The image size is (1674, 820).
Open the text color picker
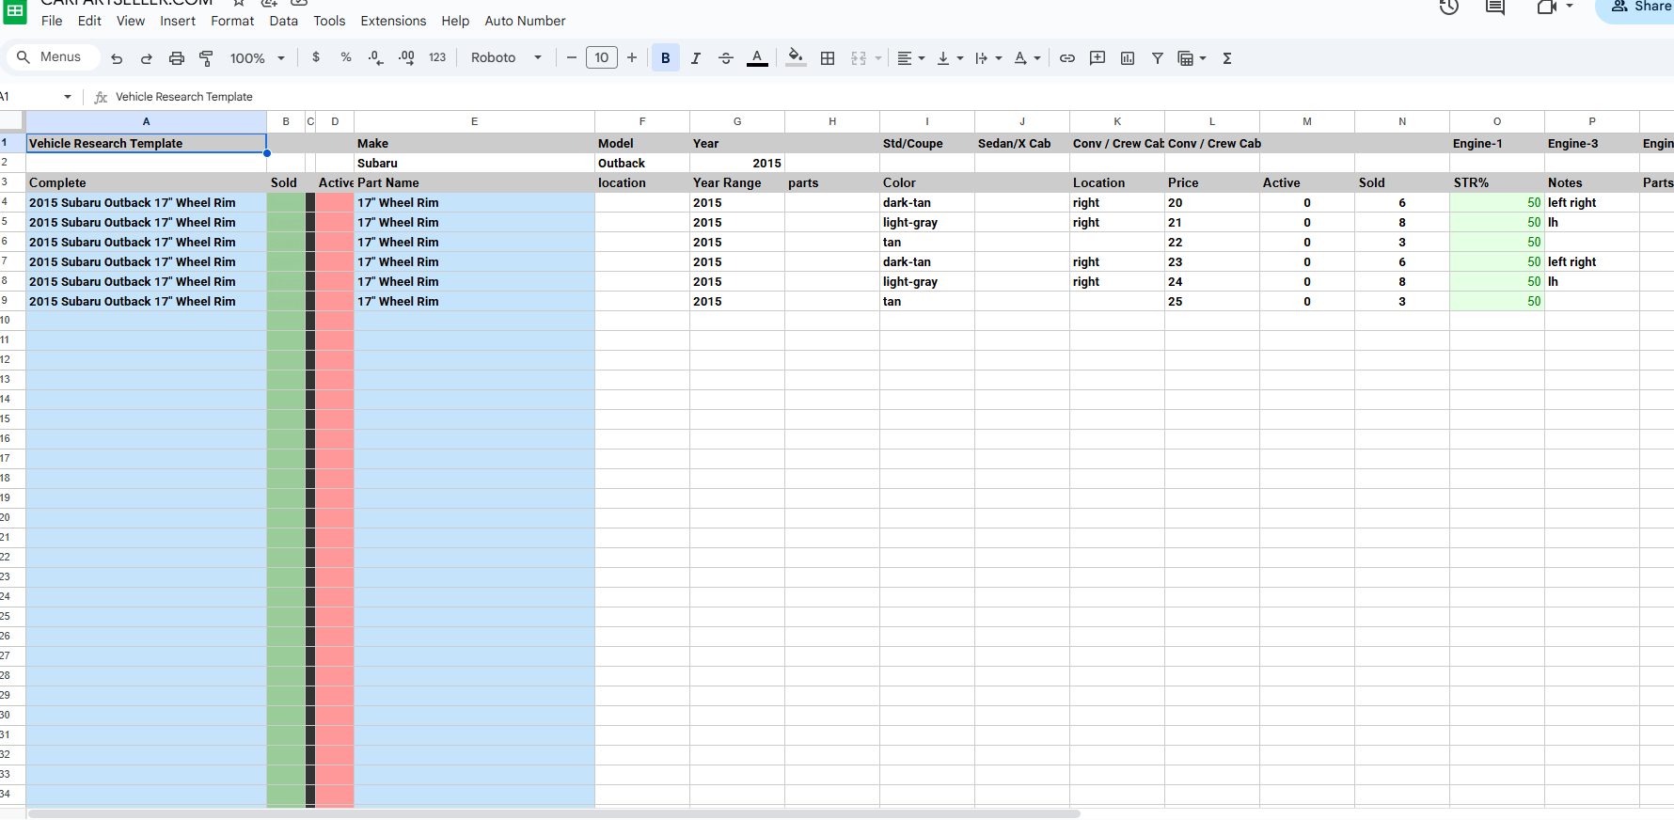tap(757, 58)
